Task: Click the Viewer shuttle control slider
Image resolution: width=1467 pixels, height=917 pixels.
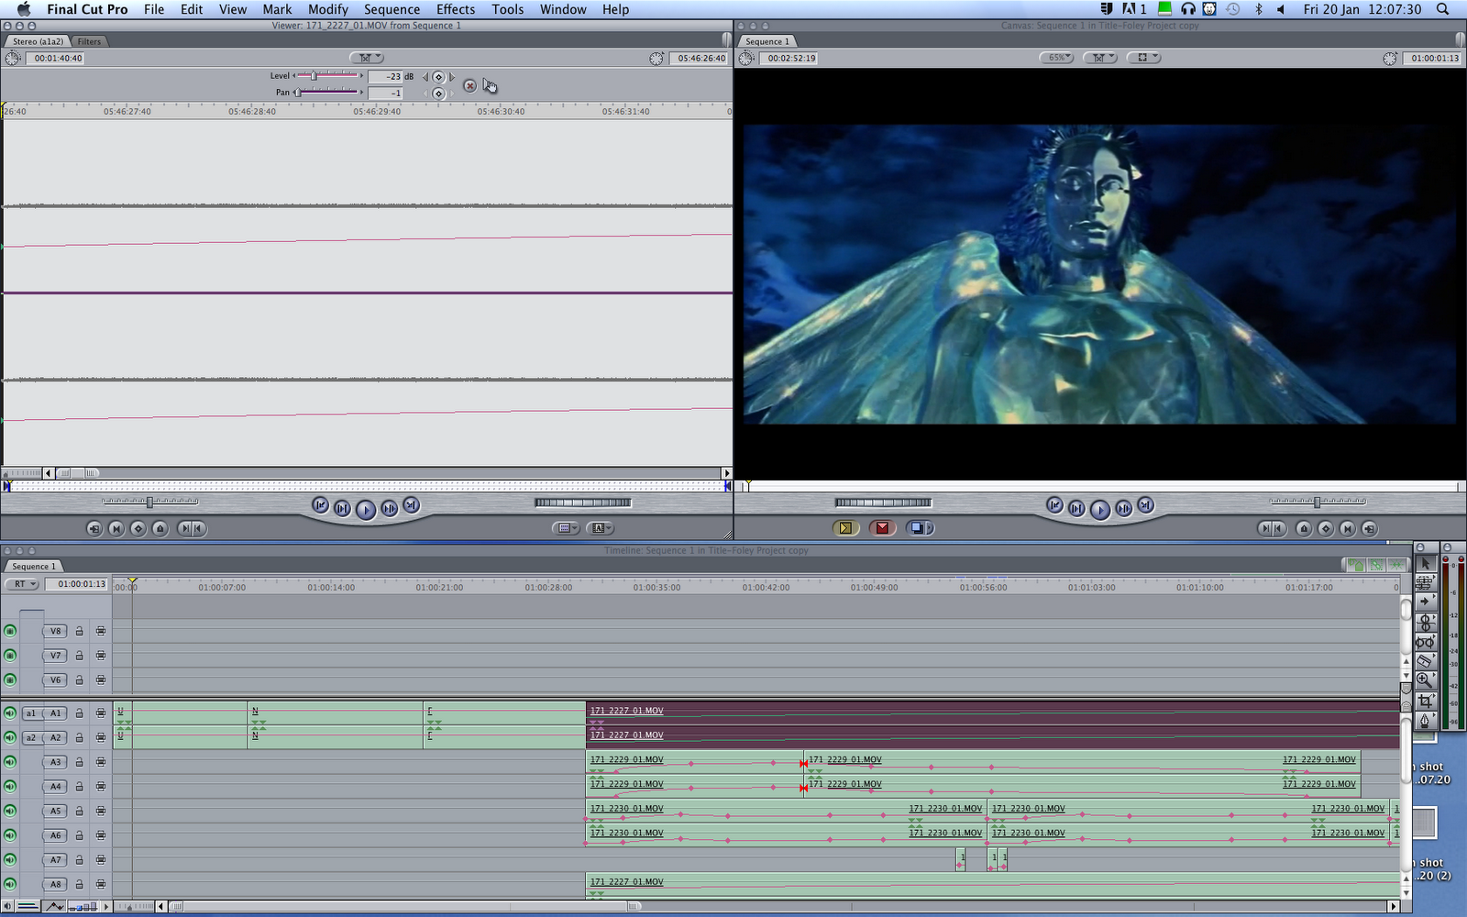Action: 149,502
